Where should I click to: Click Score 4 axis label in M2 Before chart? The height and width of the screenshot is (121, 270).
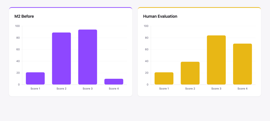[x=114, y=89]
